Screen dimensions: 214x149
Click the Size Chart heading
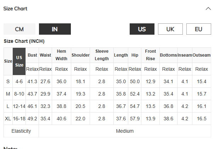click(x=15, y=9)
